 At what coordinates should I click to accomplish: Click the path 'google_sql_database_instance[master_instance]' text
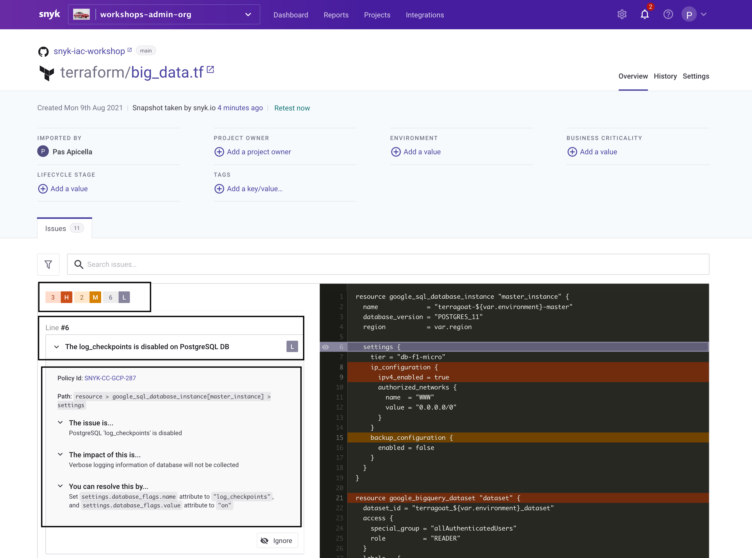tap(188, 397)
